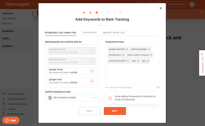
Task: Open Knowledge Base link
Action: pyautogui.click(x=16, y=114)
